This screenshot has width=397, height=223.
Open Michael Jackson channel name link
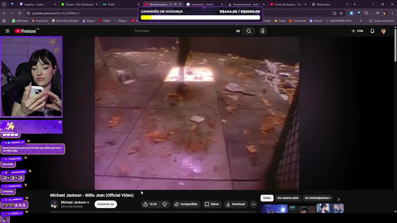74,202
